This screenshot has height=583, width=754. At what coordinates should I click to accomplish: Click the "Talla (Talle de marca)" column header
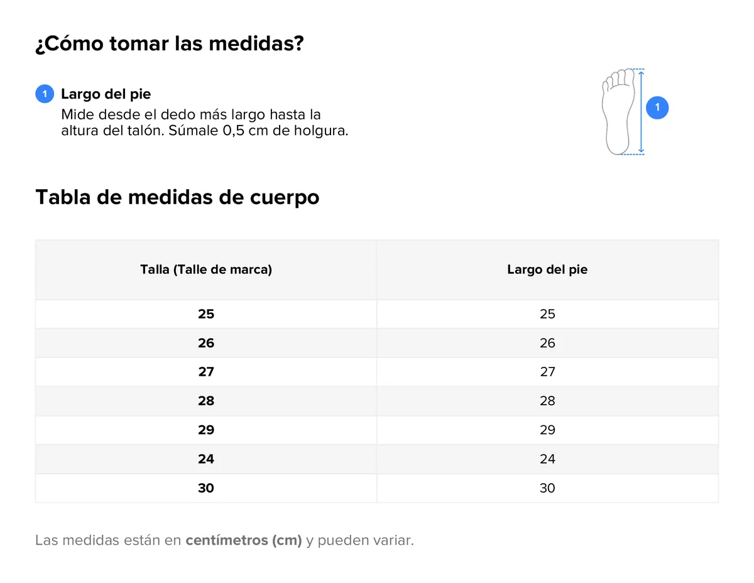(206, 270)
